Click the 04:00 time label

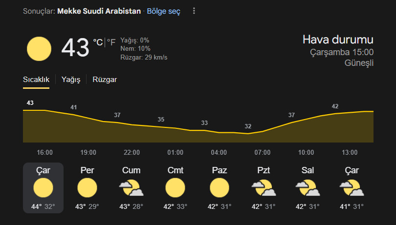(x=219, y=152)
